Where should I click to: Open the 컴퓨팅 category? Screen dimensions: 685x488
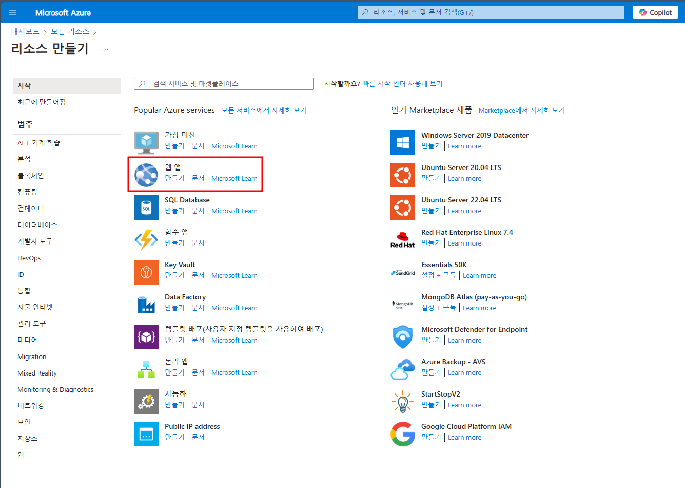coord(28,192)
